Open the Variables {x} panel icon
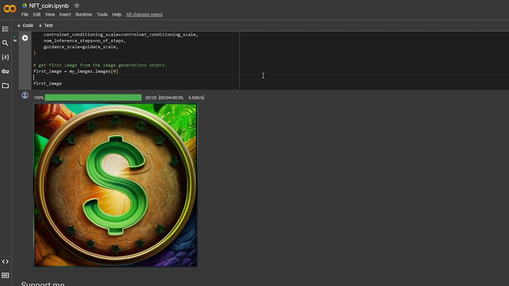This screenshot has height=286, width=509. pyautogui.click(x=5, y=57)
